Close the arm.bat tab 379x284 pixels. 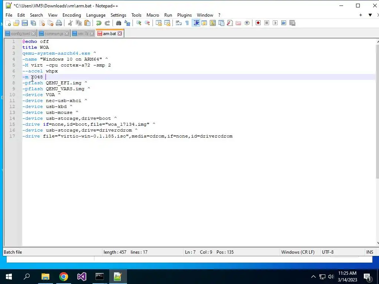tap(120, 34)
